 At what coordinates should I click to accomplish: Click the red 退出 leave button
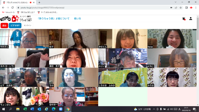click(x=4, y=26)
